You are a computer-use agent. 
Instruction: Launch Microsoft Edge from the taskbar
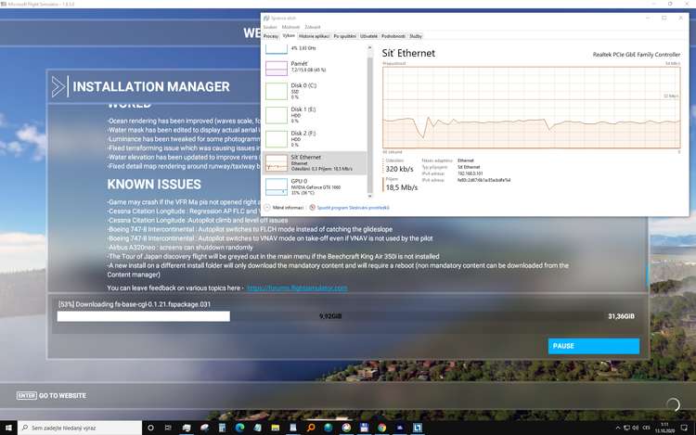click(239, 428)
